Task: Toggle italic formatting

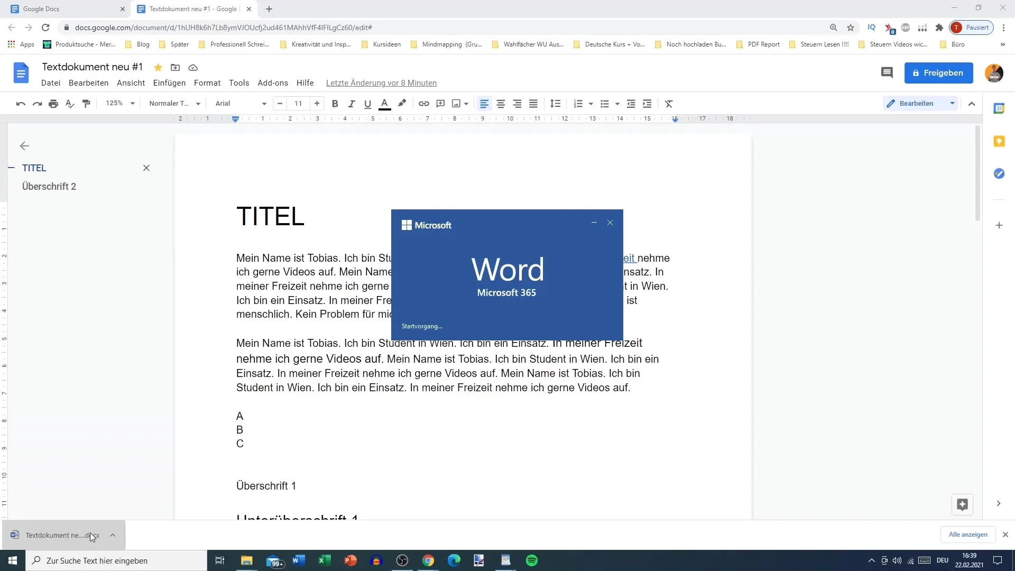Action: 351,104
